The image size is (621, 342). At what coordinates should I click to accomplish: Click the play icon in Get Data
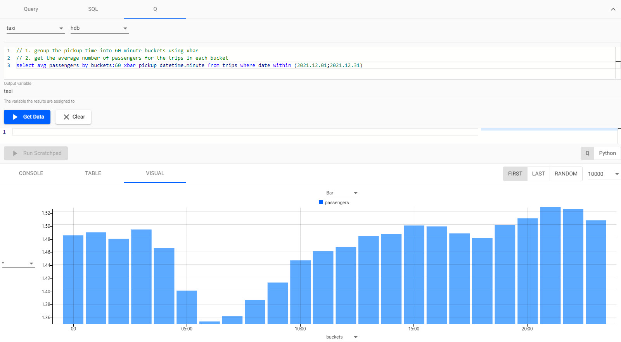(x=15, y=117)
